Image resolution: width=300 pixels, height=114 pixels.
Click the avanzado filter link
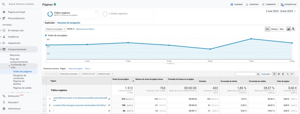pos(266,74)
